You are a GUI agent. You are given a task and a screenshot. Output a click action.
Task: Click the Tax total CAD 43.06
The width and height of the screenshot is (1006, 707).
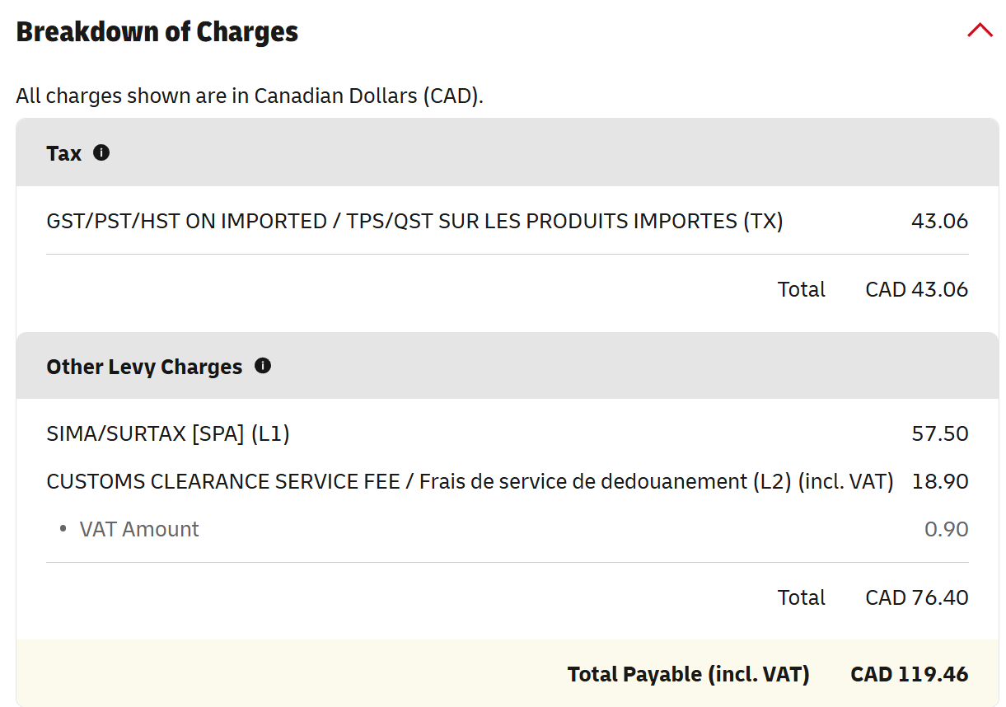point(917,289)
